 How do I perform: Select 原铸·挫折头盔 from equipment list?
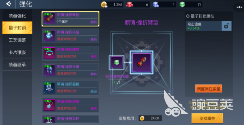coord(71,36)
